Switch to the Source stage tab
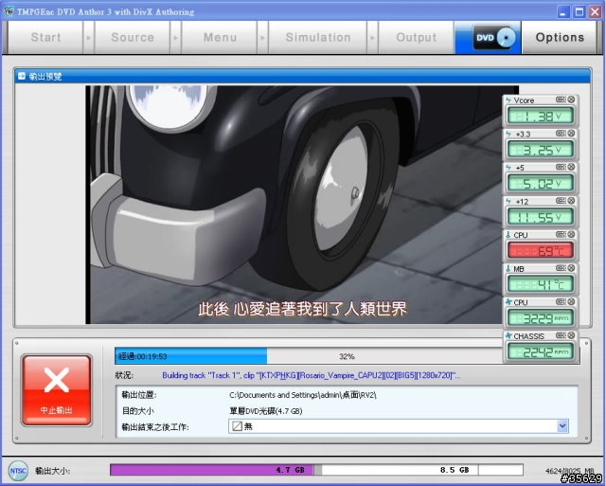The image size is (606, 486). [x=133, y=38]
